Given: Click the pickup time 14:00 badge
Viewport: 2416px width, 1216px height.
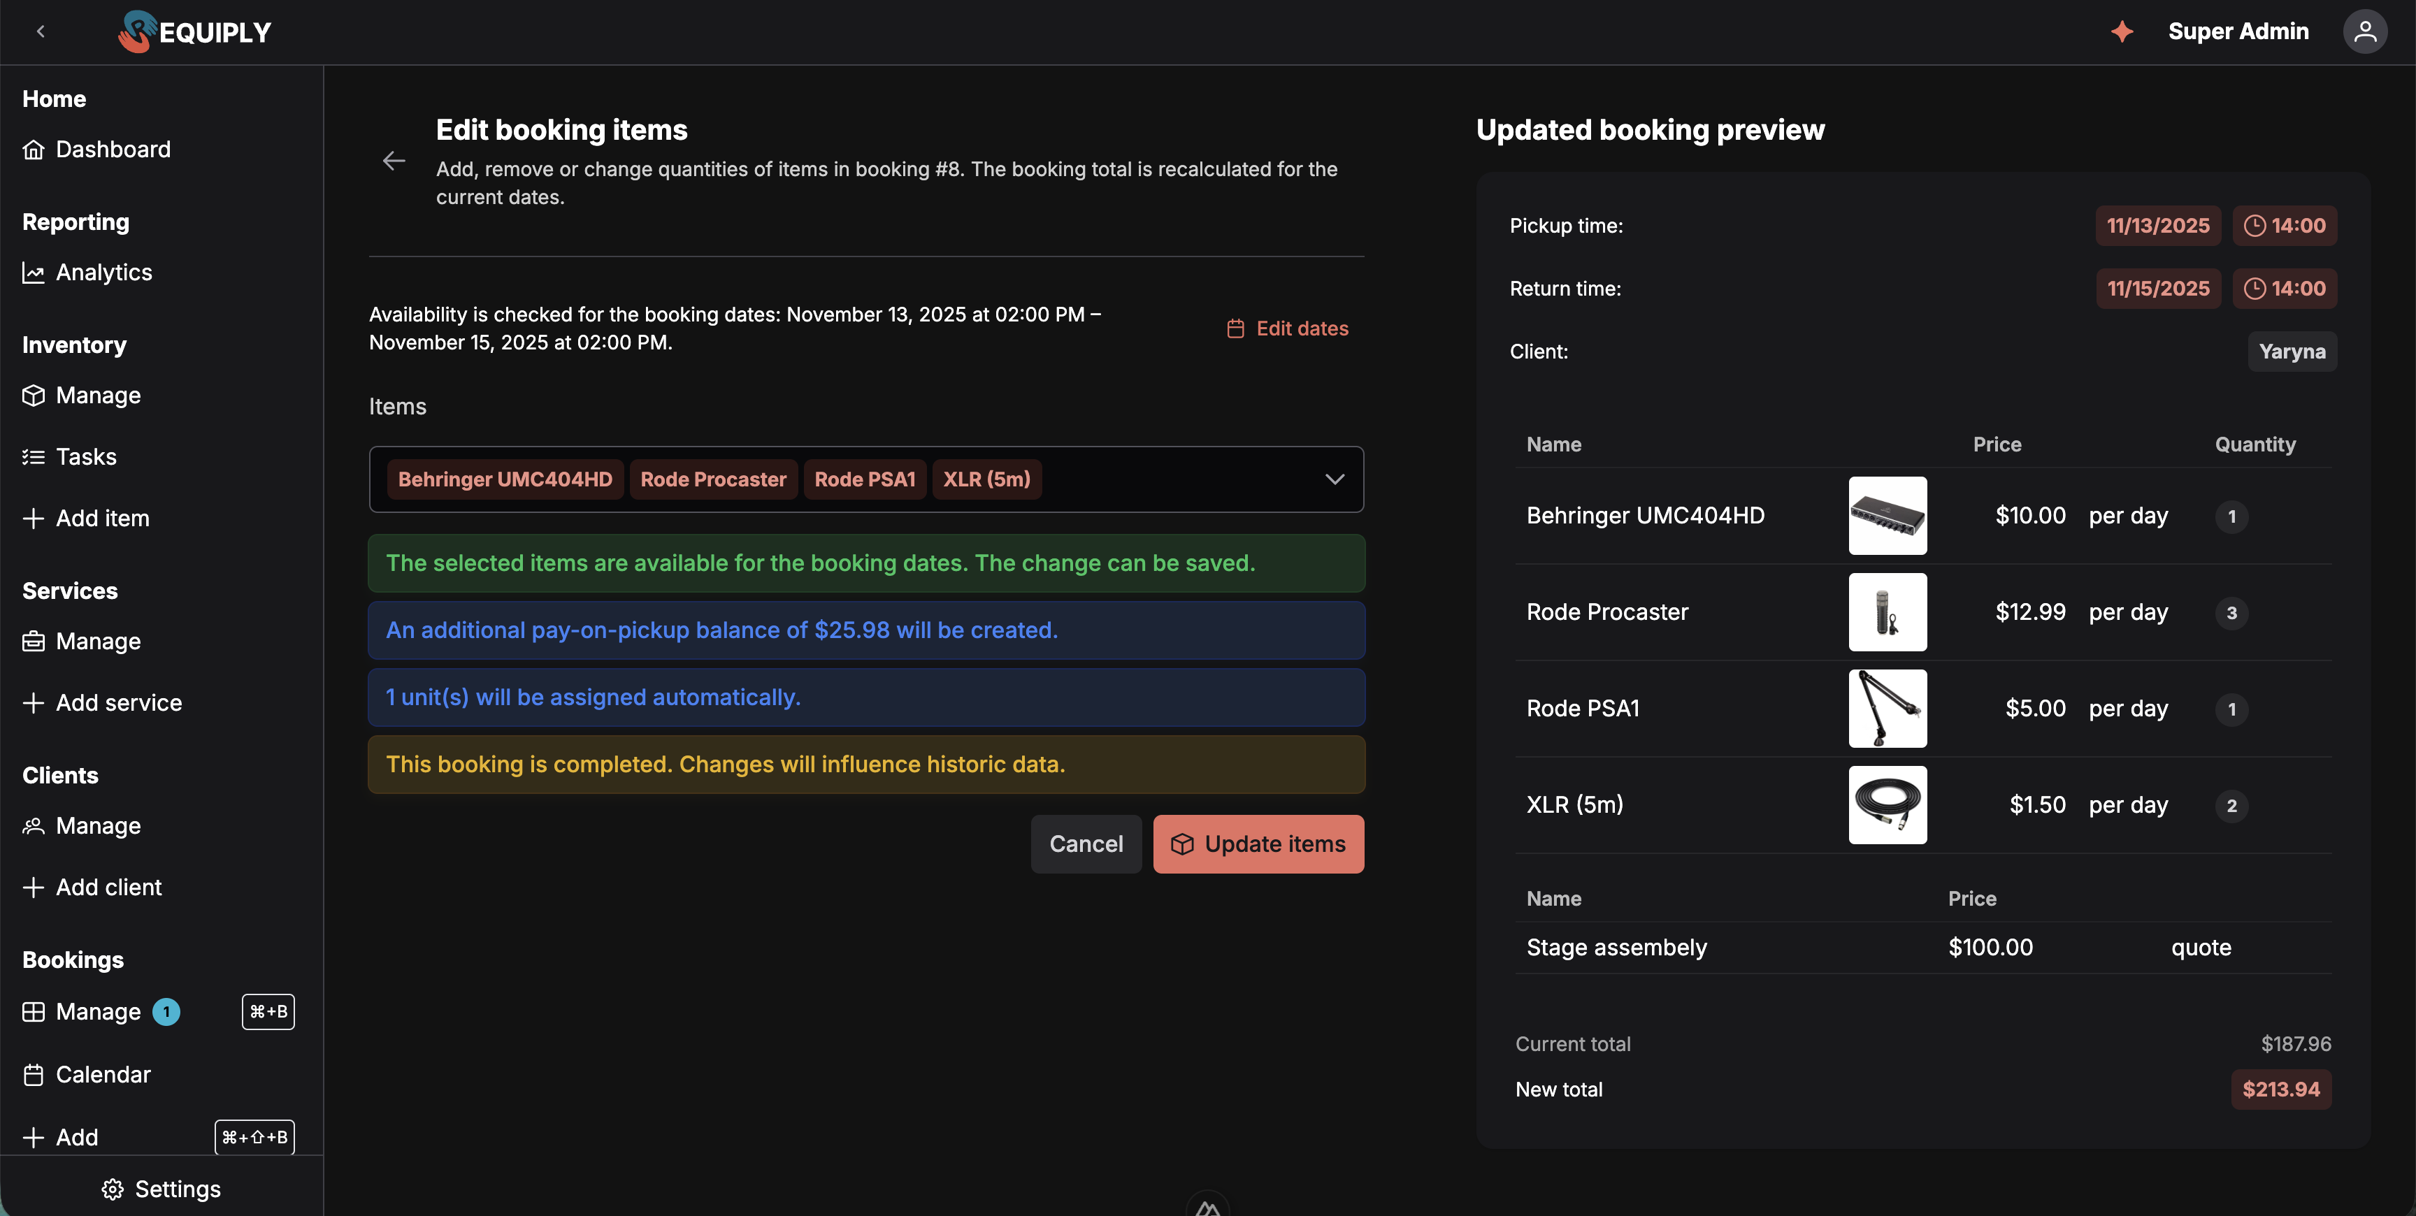Looking at the screenshot, I should (x=2285, y=225).
